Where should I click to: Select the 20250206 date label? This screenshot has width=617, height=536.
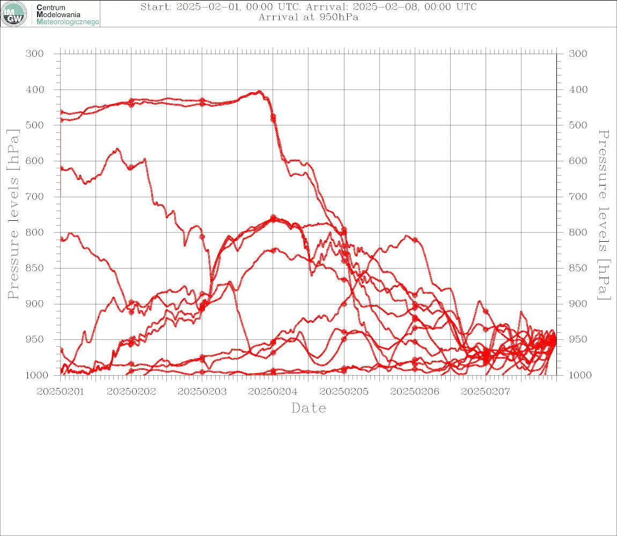point(415,392)
